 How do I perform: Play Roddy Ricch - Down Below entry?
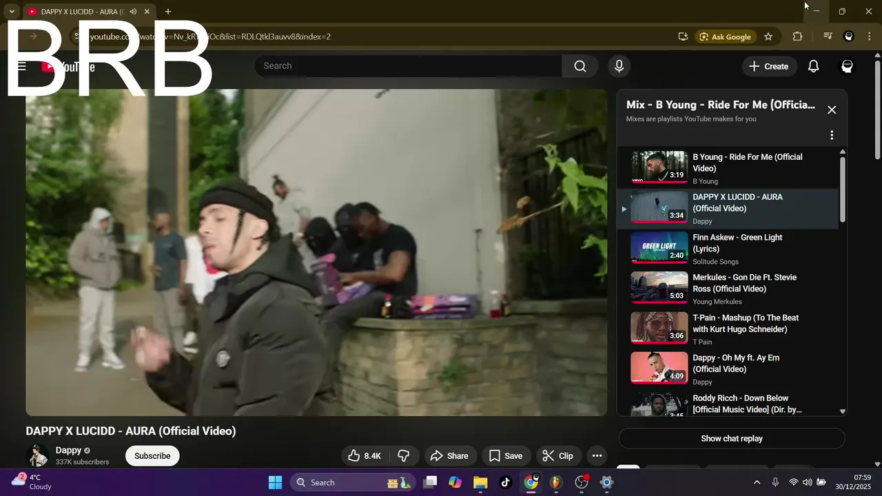pyautogui.click(x=728, y=404)
